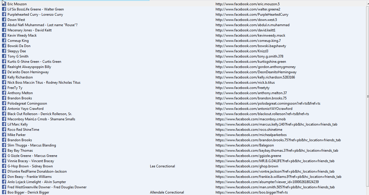
Task: Click URL facebook.com/MR.B.G.D4LIFE
Action: click(275, 161)
